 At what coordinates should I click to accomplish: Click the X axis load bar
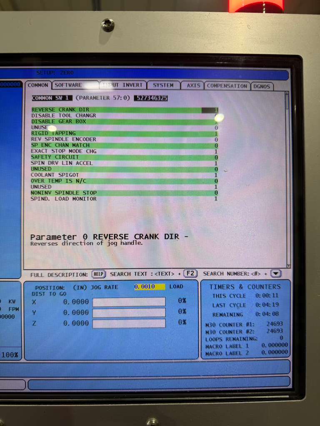click(x=129, y=302)
